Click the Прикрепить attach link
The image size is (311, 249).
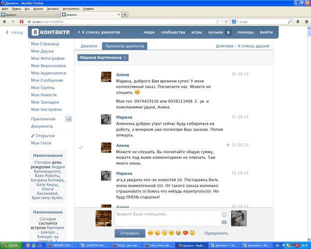click(216, 233)
